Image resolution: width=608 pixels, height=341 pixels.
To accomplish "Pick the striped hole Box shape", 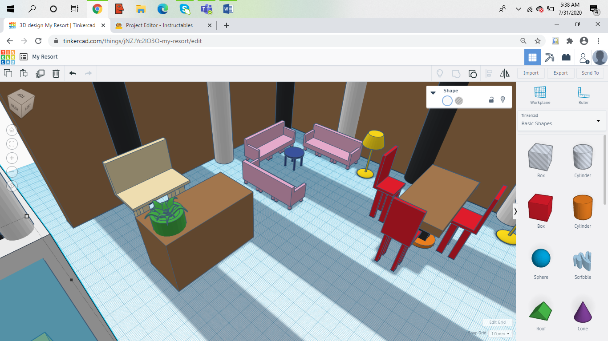I will coord(541,157).
